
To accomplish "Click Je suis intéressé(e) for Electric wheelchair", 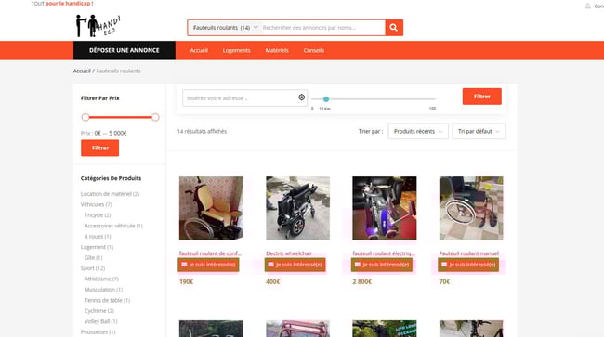I will tap(295, 265).
